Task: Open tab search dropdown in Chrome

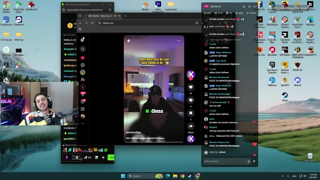Action: click(80, 16)
